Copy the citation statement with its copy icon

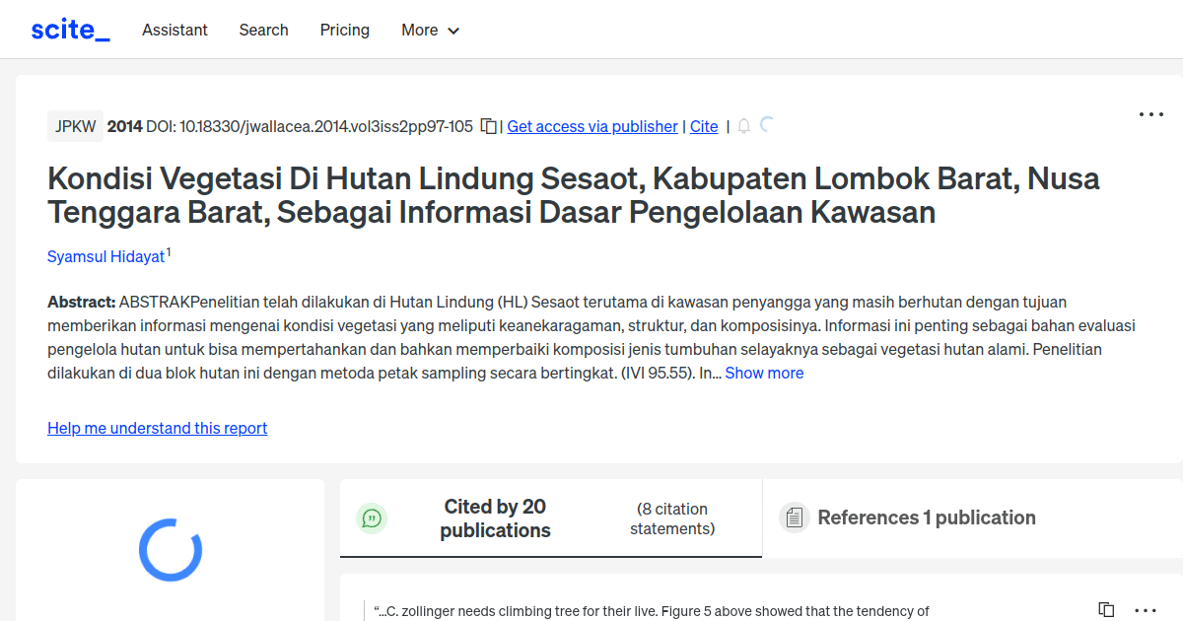(x=1106, y=610)
